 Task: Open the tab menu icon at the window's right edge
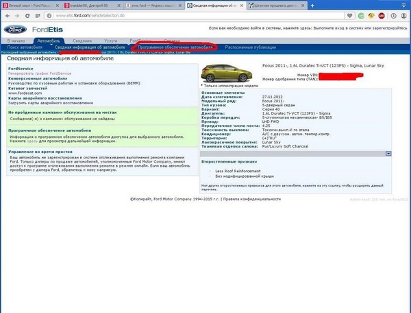coord(404,5)
